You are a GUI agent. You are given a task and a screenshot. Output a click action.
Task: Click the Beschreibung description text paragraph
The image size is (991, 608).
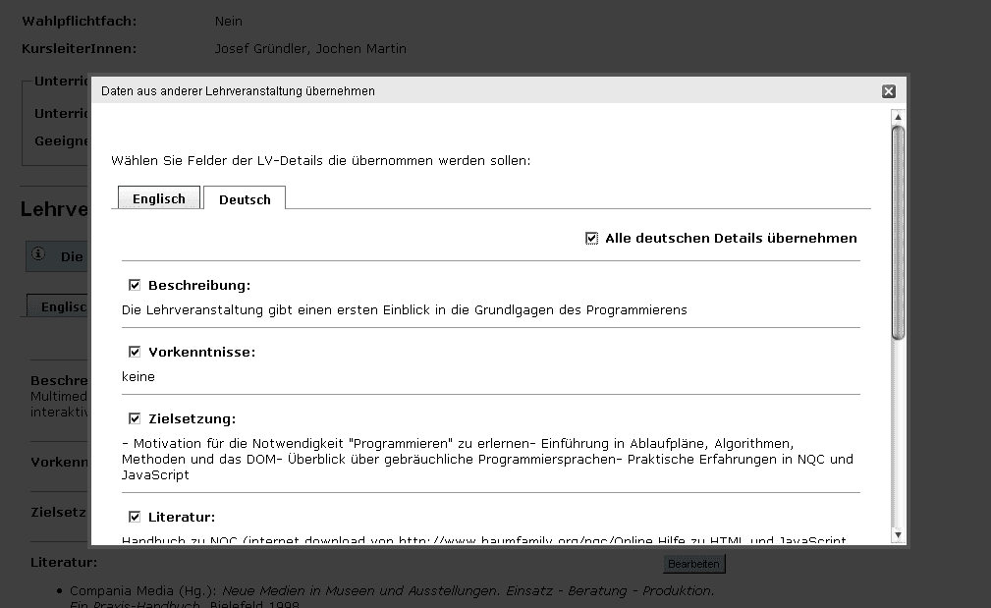[404, 310]
